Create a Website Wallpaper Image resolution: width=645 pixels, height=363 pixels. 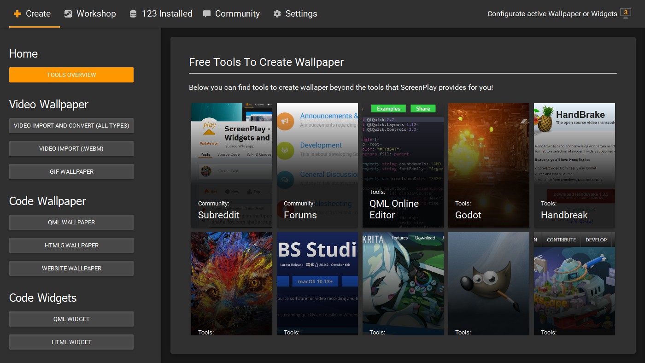[71, 268]
